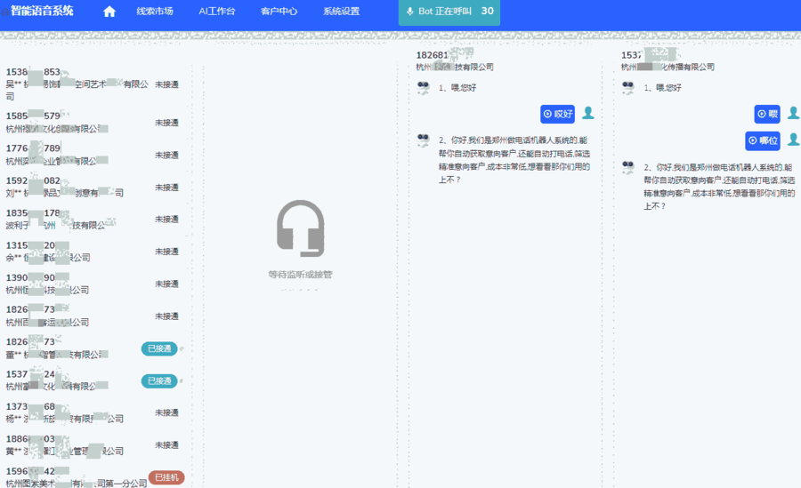Screen dimensions: 801x488
Task: Switch to the AI工作台 menu
Action: [217, 12]
